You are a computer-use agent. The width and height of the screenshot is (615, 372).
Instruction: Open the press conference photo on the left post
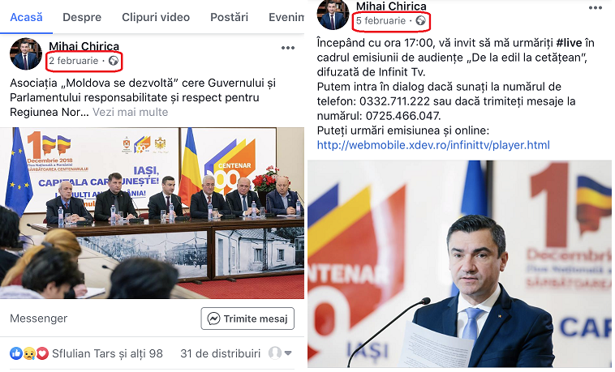coord(152,213)
